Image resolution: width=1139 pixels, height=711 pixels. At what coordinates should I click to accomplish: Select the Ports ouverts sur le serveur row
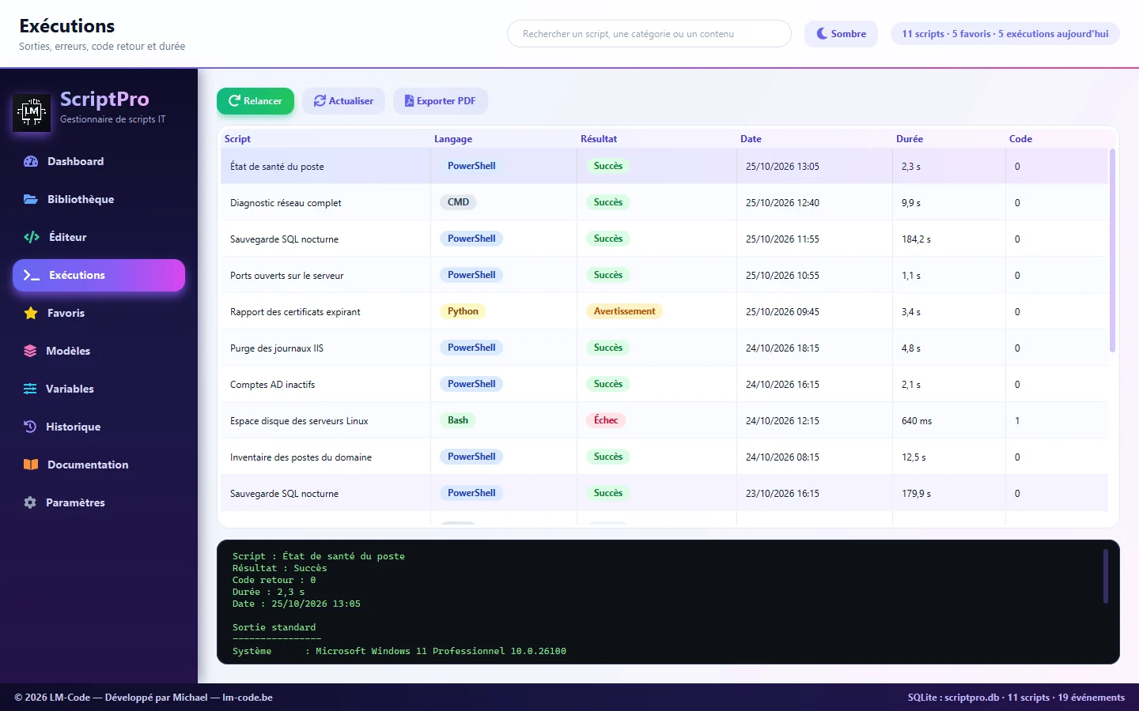coord(664,276)
